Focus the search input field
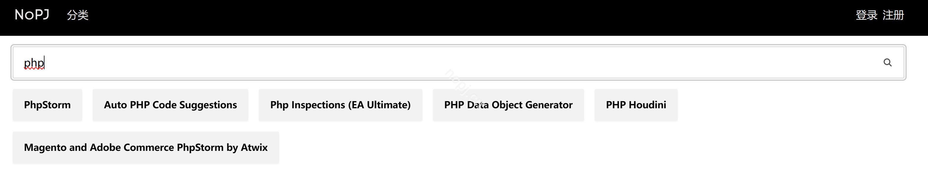 point(432,63)
